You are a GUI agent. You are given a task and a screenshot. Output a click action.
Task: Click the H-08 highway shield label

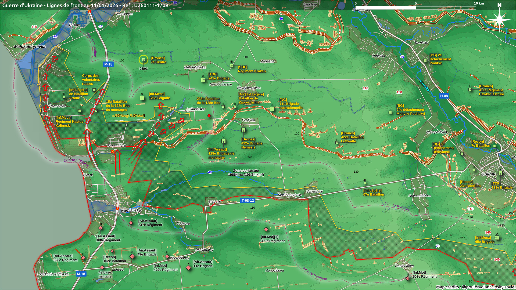coord(444,96)
